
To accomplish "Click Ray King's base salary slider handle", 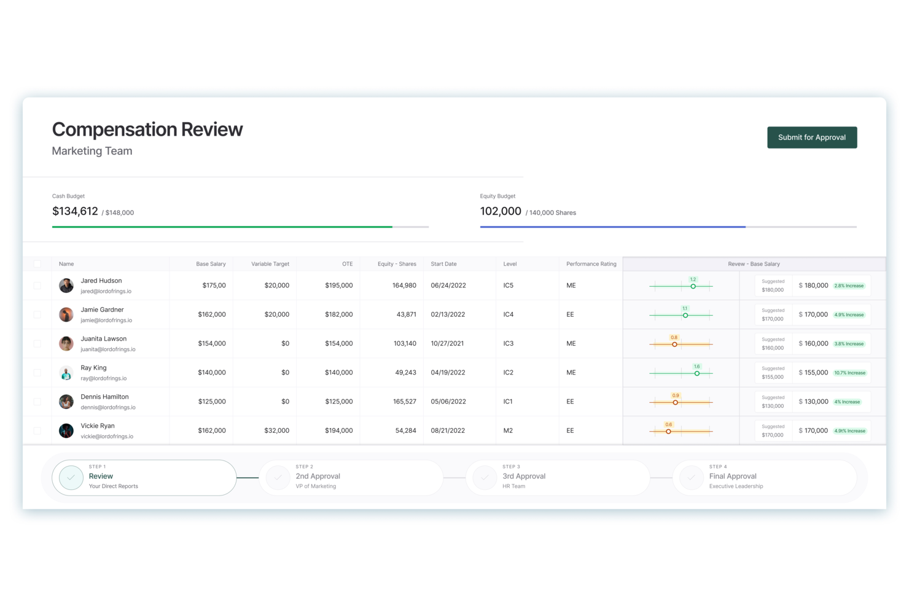I will click(x=696, y=373).
